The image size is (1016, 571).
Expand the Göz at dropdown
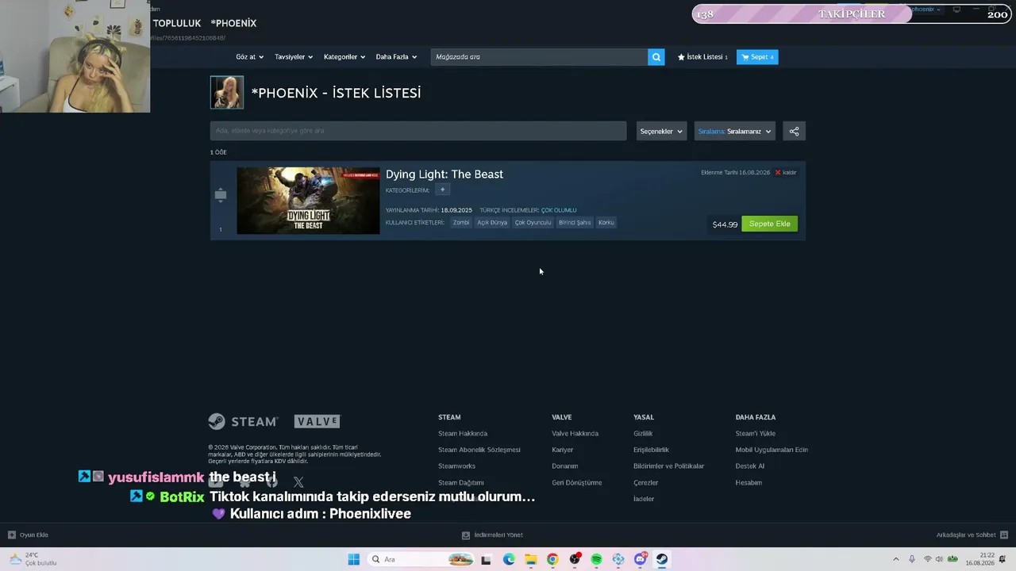click(249, 57)
